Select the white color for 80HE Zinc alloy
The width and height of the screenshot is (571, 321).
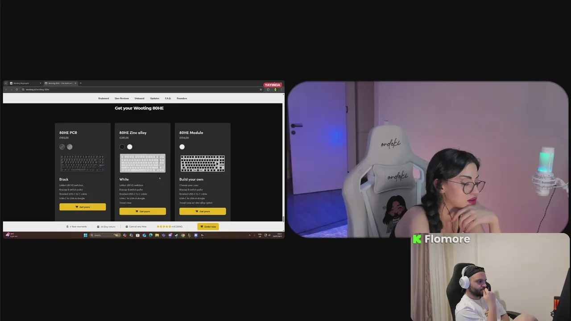click(130, 147)
